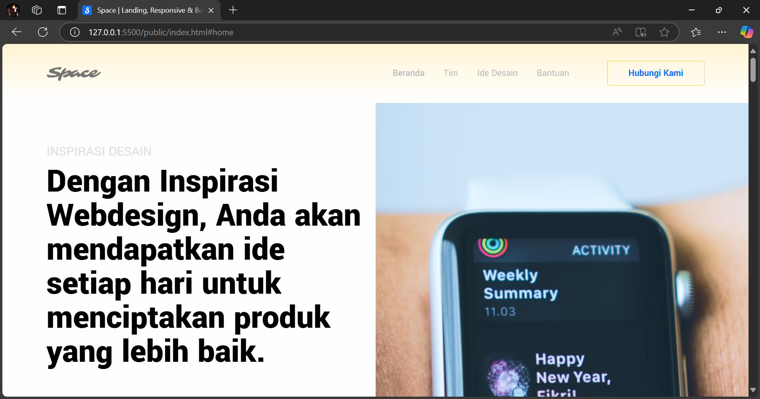Open the Copilot icon
The height and width of the screenshot is (399, 760).
[747, 32]
